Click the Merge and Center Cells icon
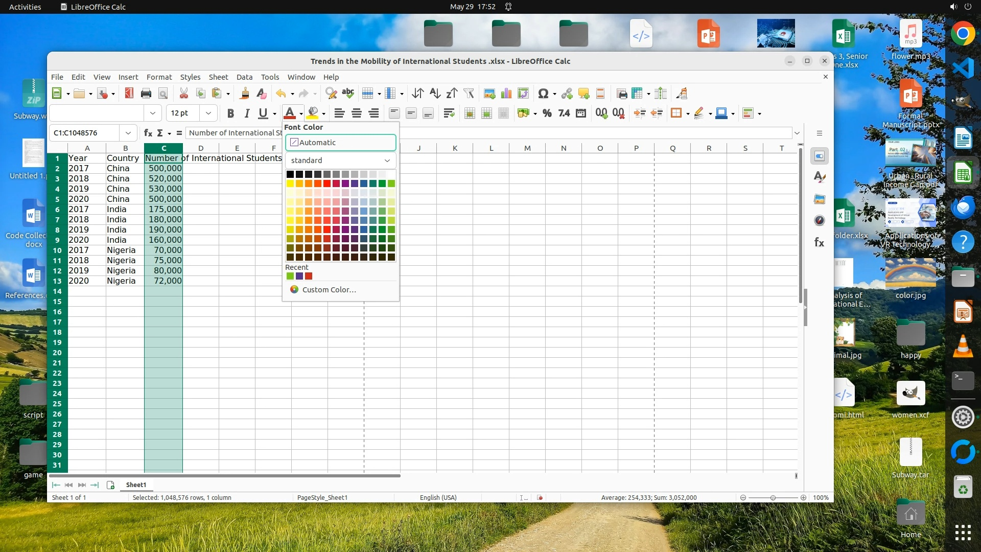Viewport: 981px width, 552px height. pos(470,113)
